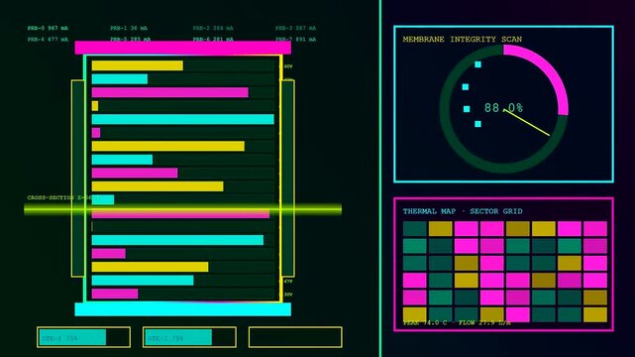Click the STK-1 75% progress bar
Viewport: 635px width, 357px height.
coord(84,337)
